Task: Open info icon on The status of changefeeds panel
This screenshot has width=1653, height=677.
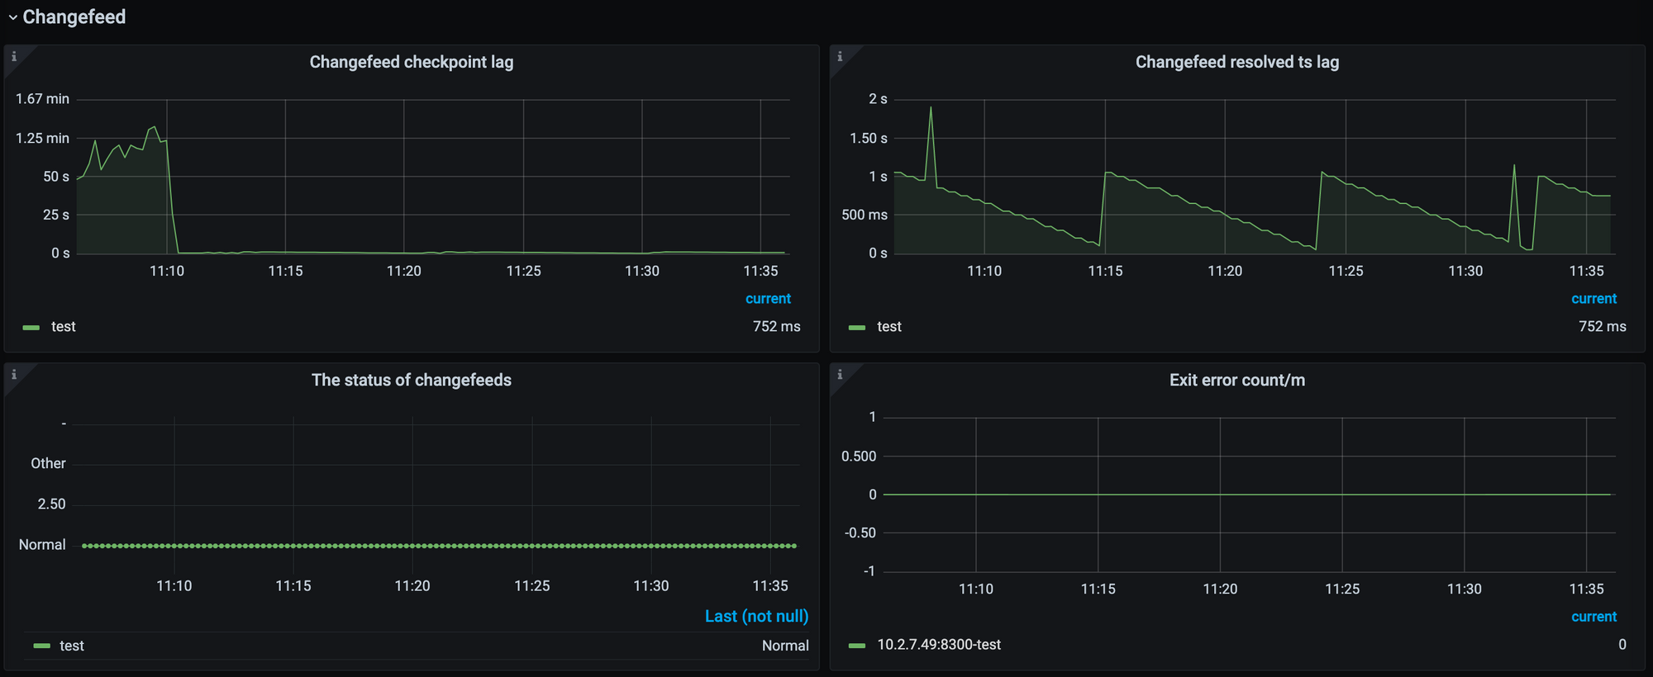Action: (x=14, y=374)
